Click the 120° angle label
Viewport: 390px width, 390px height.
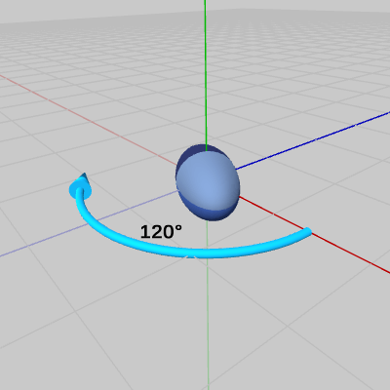click(161, 232)
